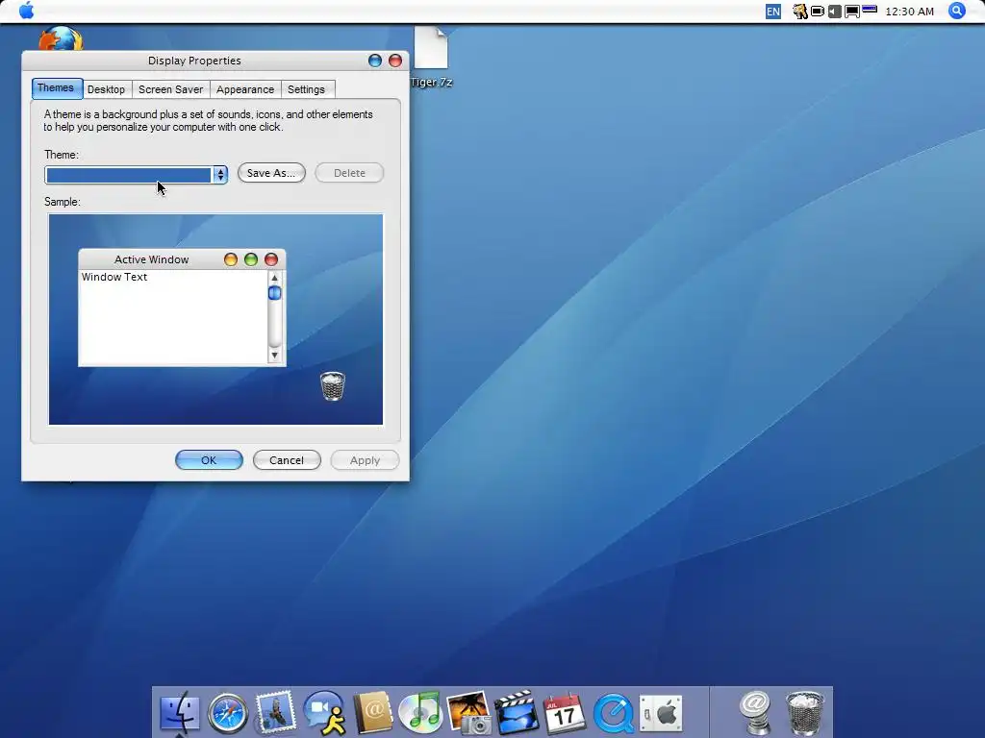Switch to the Themes tab
Screen dimensions: 985x738
[57, 88]
